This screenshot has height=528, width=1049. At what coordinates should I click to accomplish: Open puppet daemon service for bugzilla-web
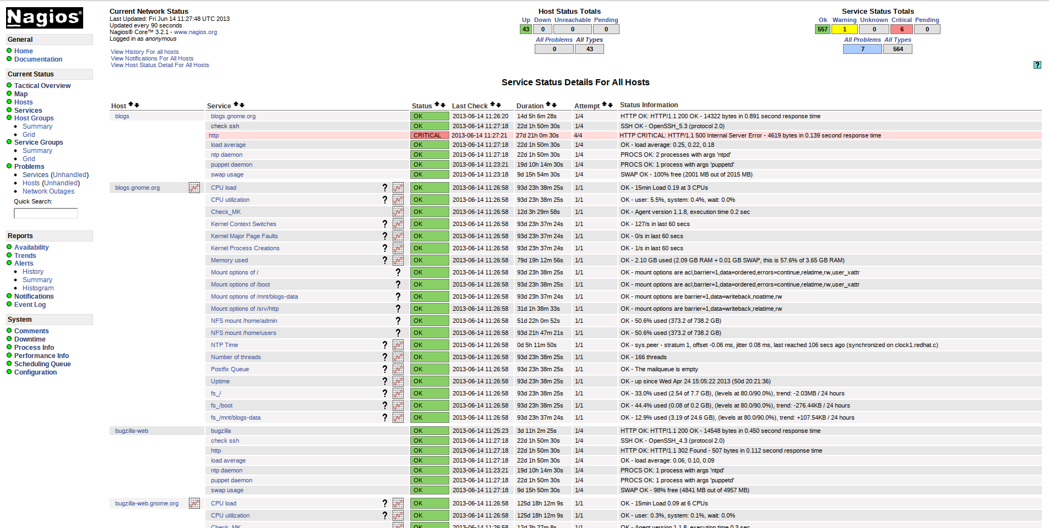coord(231,480)
